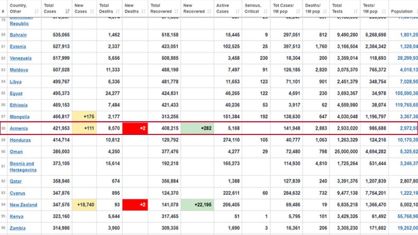418x235 pixels.
Task: Click New Zealand new deaths red cell
Action: point(135,205)
